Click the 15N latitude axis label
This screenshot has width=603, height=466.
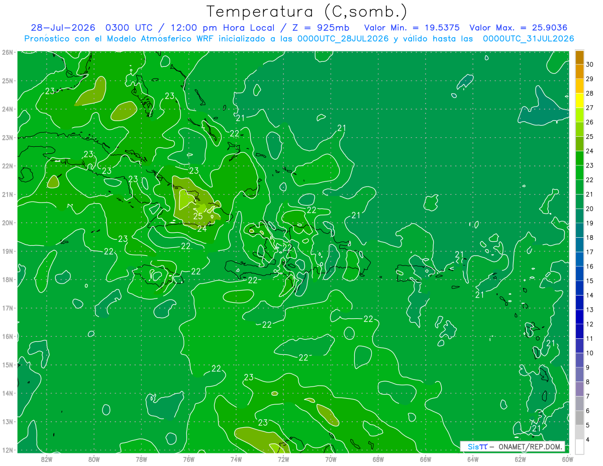(x=8, y=364)
